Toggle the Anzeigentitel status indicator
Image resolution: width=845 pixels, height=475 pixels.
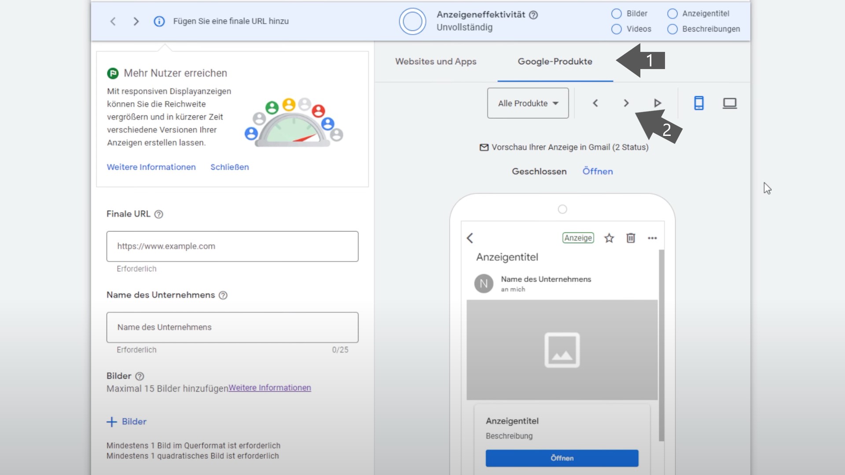pyautogui.click(x=672, y=14)
